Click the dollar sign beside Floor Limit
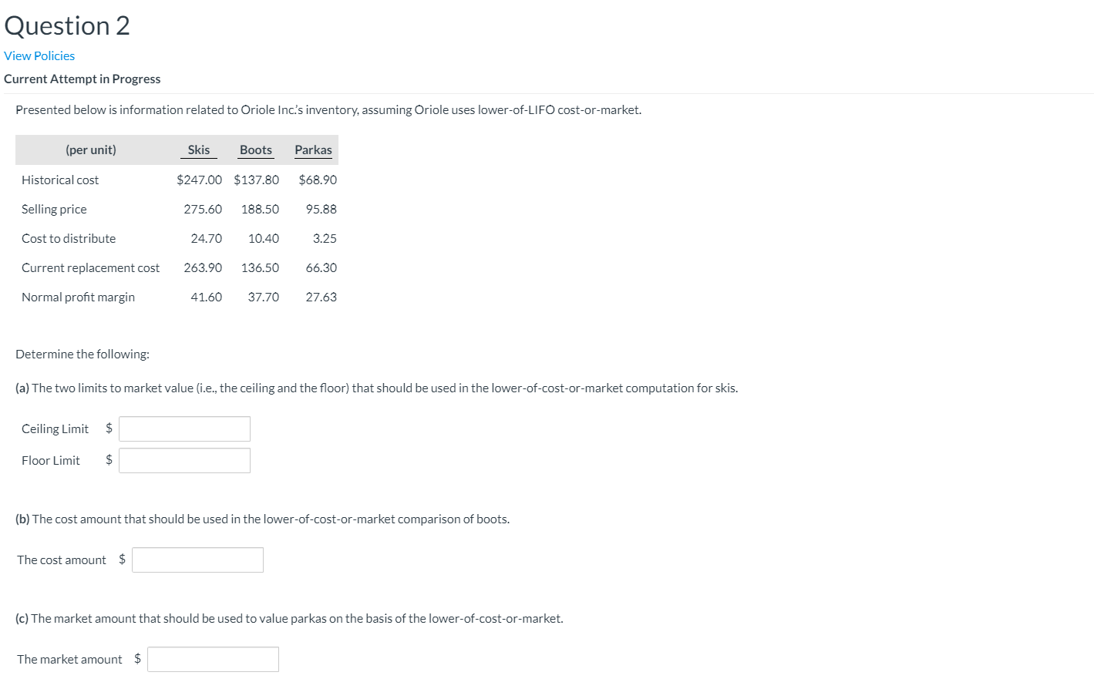Screen dimensions: 1094x689 pyautogui.click(x=108, y=460)
